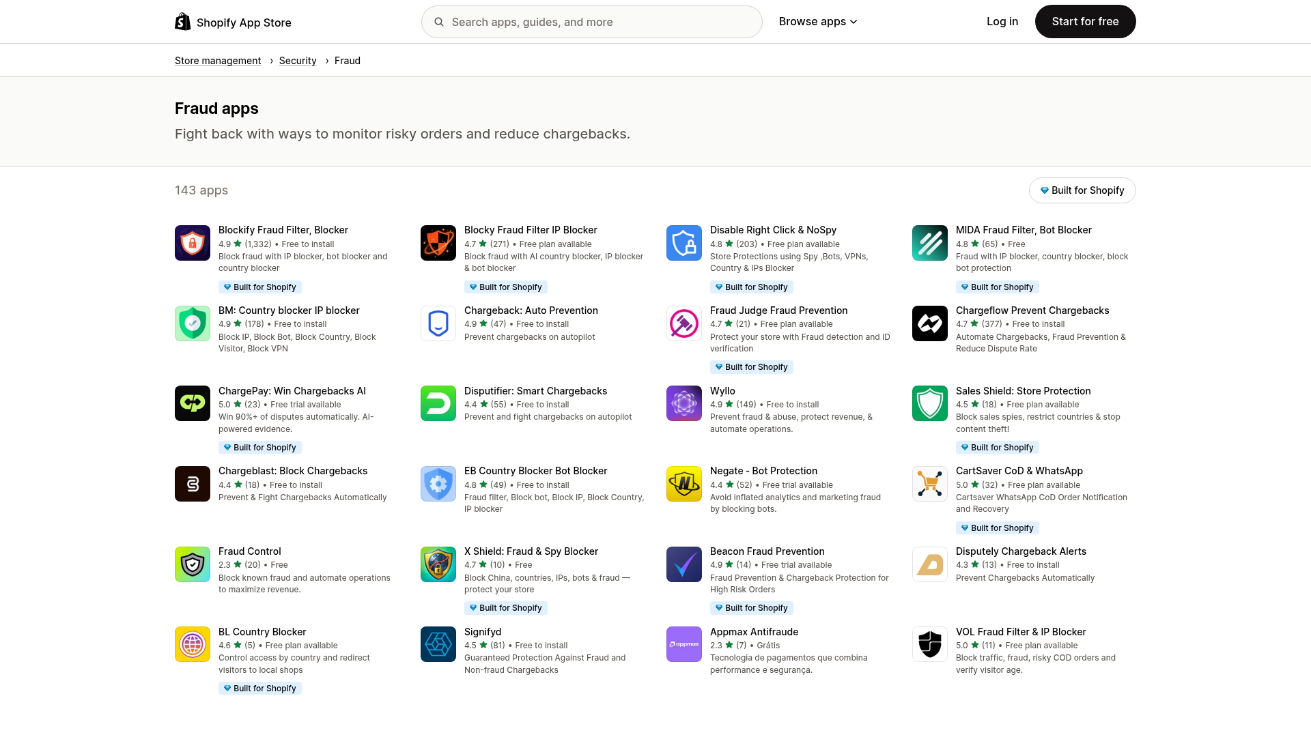The image size is (1311, 737).
Task: Click the Shopify bag logo icon
Action: pyautogui.click(x=182, y=22)
